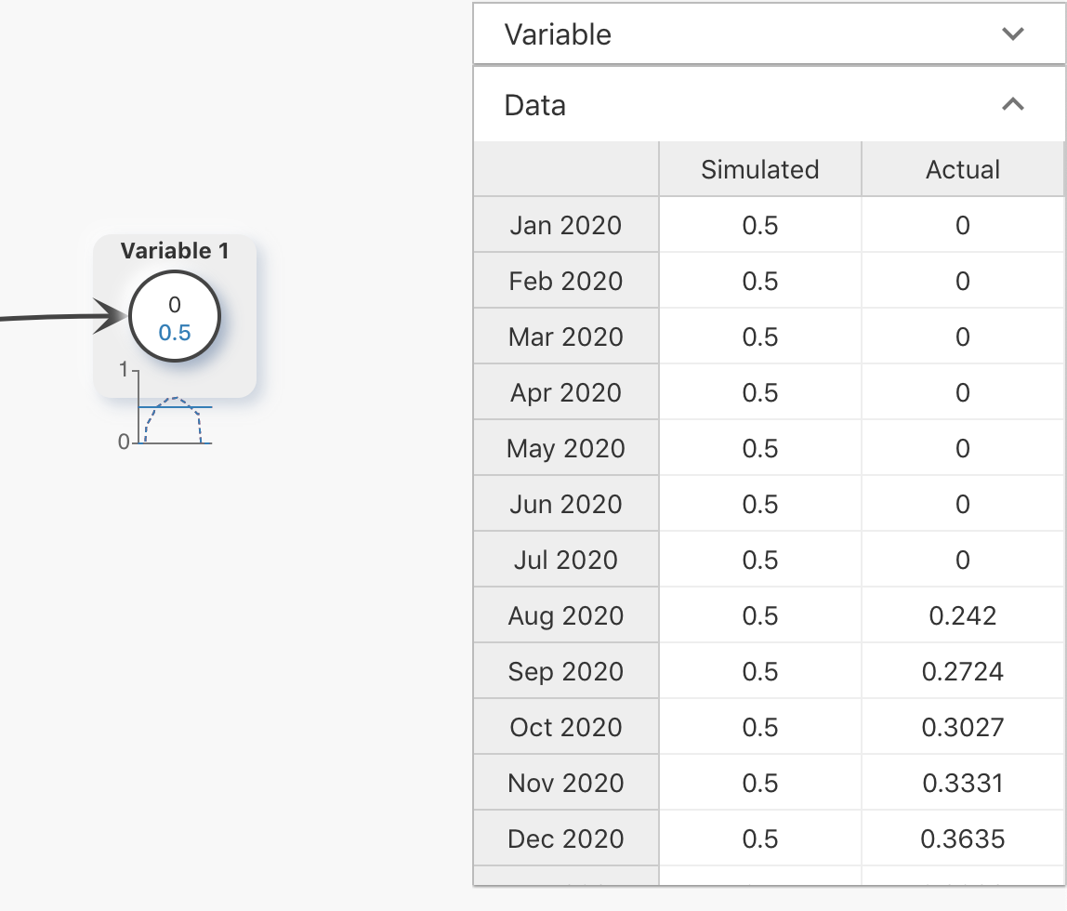Screen dimensions: 1067x911
Task: Click the Simulated cell for Nov 2020
Action: [760, 783]
